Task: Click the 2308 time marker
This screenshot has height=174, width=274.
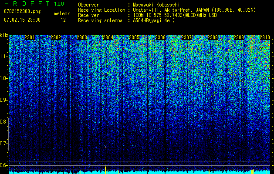Action: tap(213, 37)
